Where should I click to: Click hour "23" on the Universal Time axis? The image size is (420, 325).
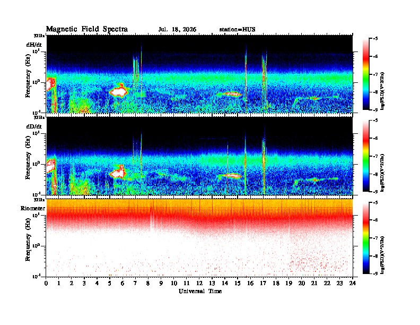tap(339, 283)
